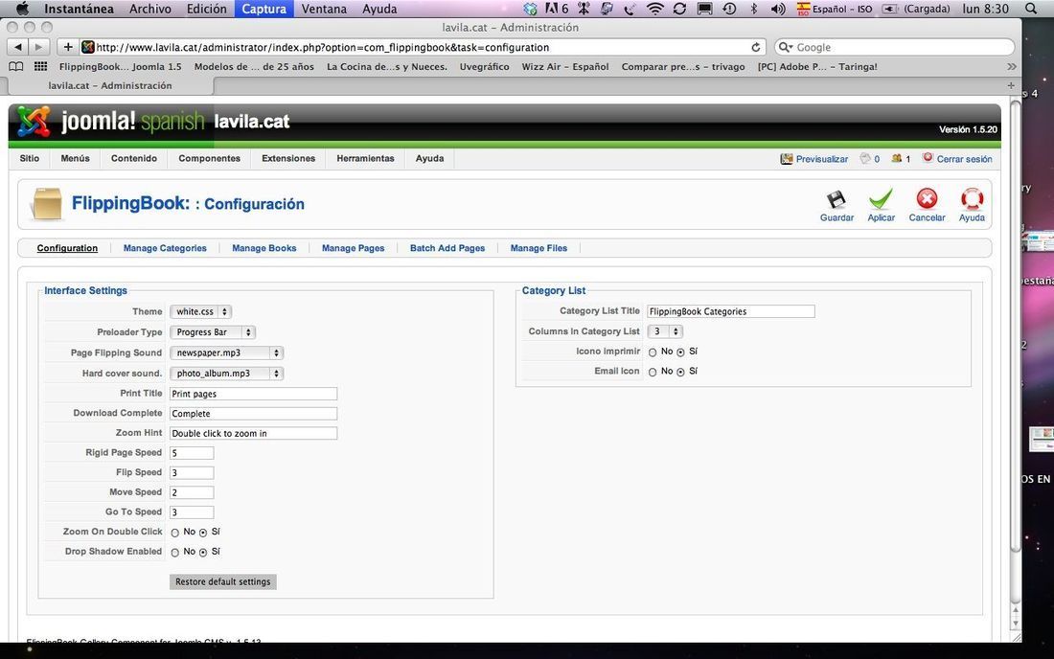
Task: Open the Apple menu
Action: coord(22,9)
